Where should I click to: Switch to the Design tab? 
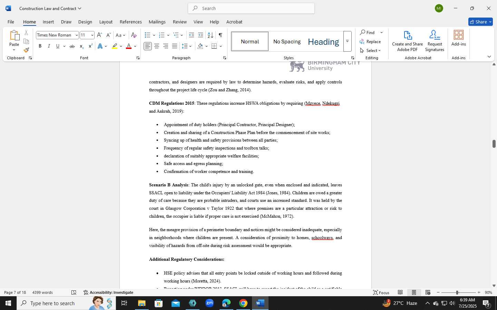click(85, 22)
